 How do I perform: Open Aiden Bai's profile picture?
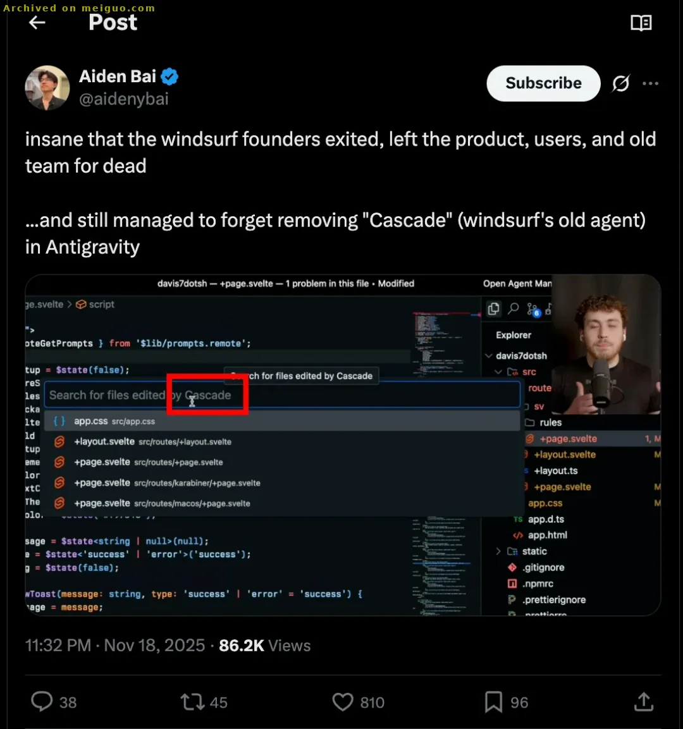47,87
